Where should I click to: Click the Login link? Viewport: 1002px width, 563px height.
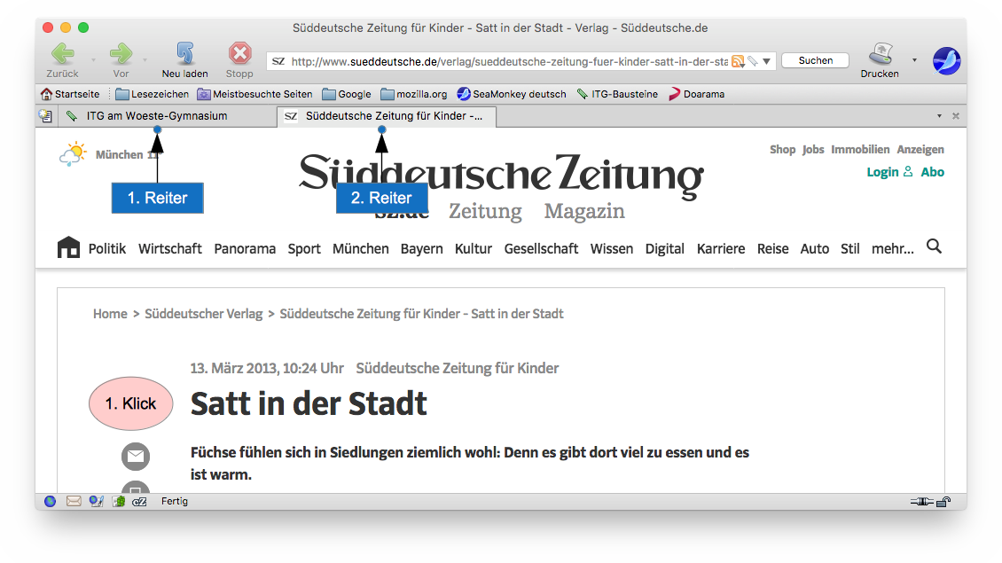pos(888,172)
